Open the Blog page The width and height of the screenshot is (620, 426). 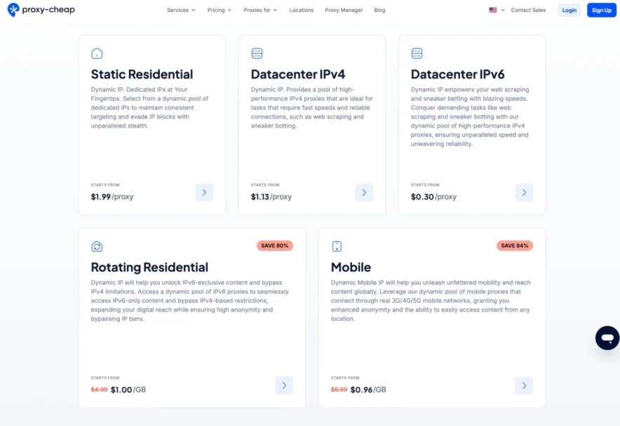[x=379, y=10]
